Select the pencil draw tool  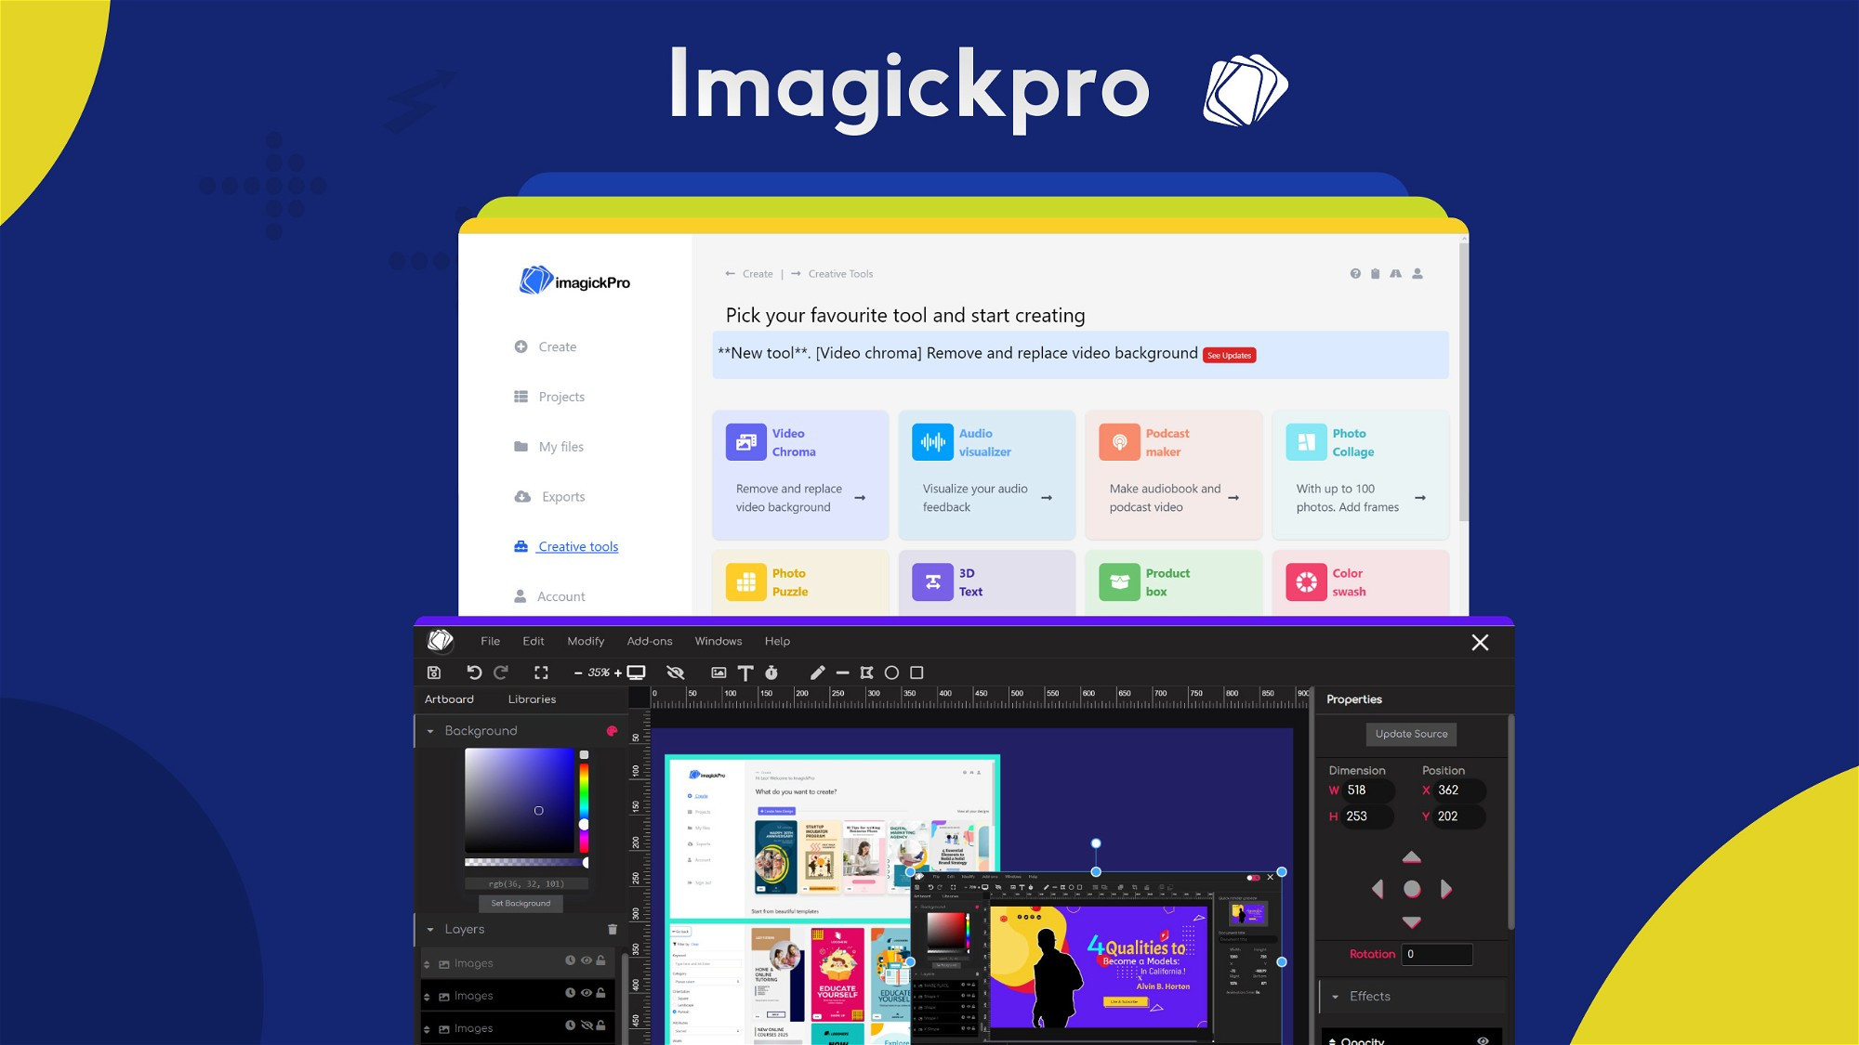(817, 673)
